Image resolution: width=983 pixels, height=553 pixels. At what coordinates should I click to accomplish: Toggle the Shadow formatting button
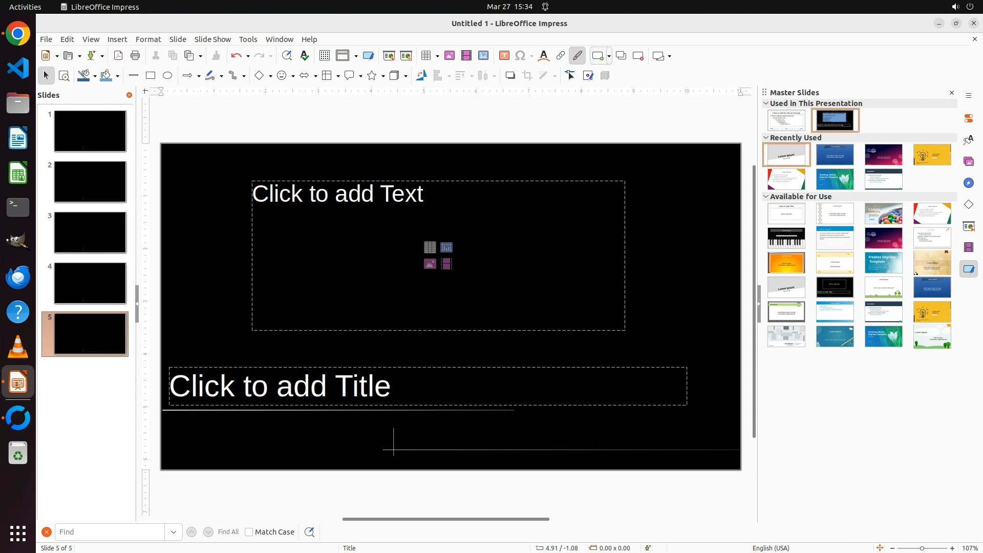click(x=510, y=76)
